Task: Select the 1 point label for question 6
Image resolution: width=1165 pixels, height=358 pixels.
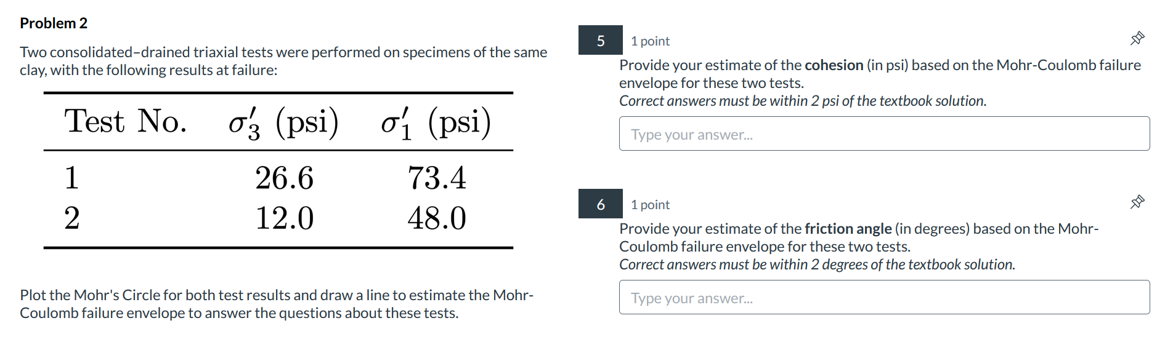Action: pyautogui.click(x=649, y=204)
